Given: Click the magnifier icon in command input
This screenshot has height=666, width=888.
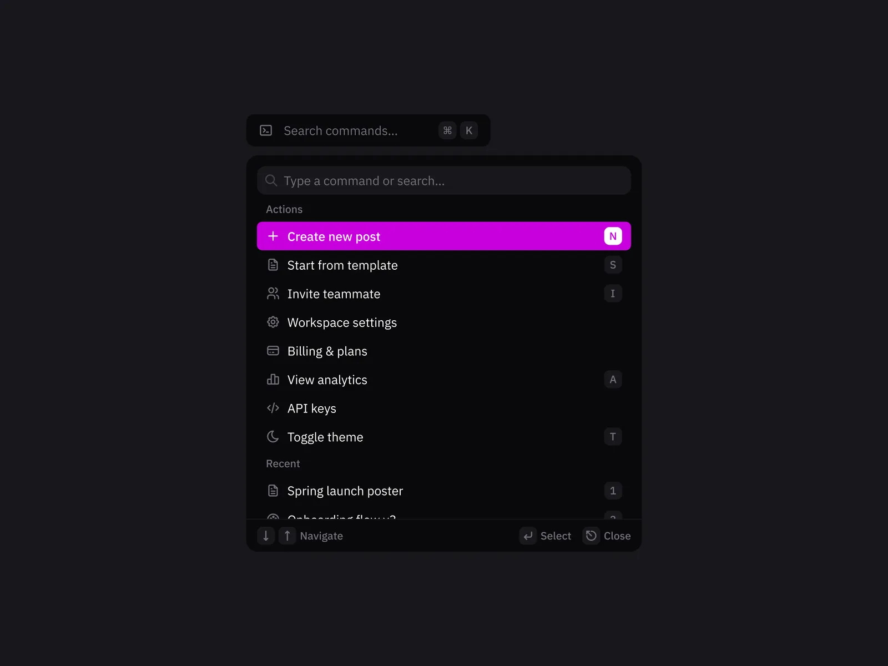Looking at the screenshot, I should click(271, 180).
